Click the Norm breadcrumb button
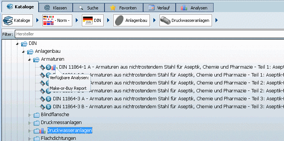Screen dimensions: 284x141 57,20
